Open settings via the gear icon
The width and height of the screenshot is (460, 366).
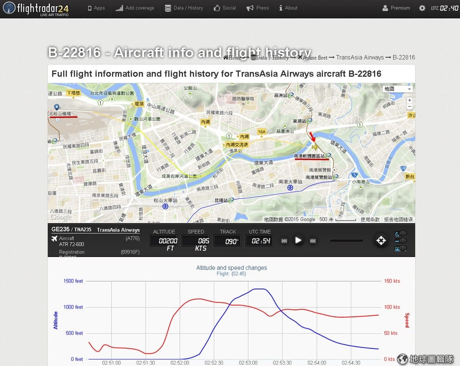422,8
